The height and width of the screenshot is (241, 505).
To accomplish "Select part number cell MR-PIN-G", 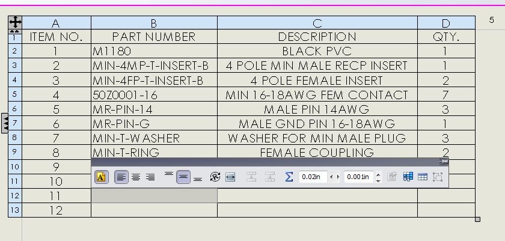I will coord(154,124).
